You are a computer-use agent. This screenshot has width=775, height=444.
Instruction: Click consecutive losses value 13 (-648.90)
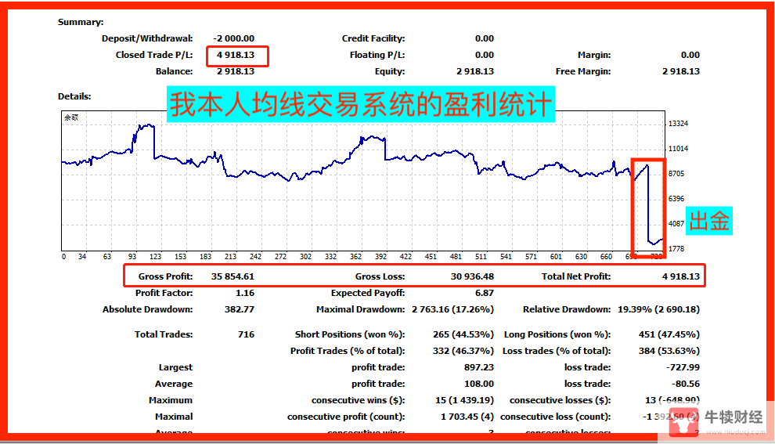click(672, 400)
